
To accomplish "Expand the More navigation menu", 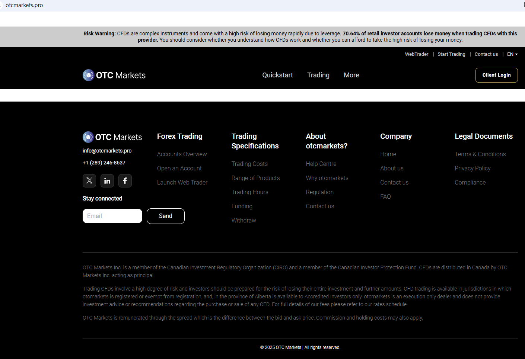I will pos(351,75).
